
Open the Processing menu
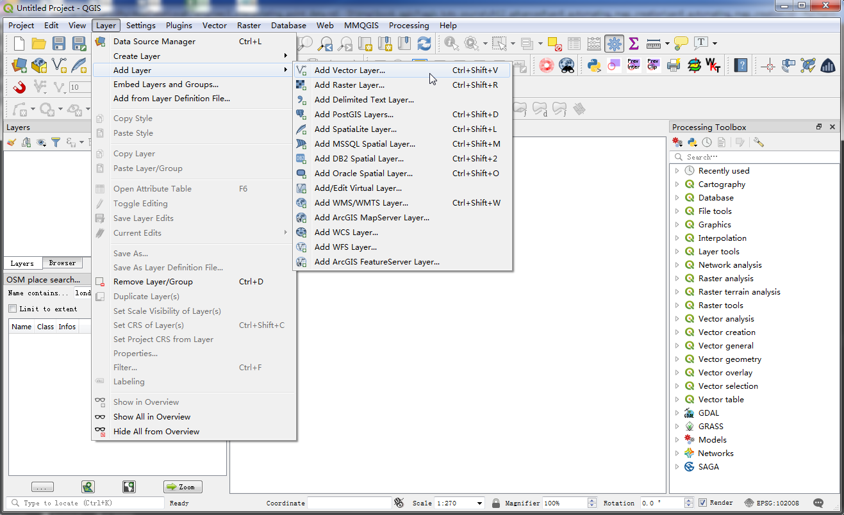409,26
